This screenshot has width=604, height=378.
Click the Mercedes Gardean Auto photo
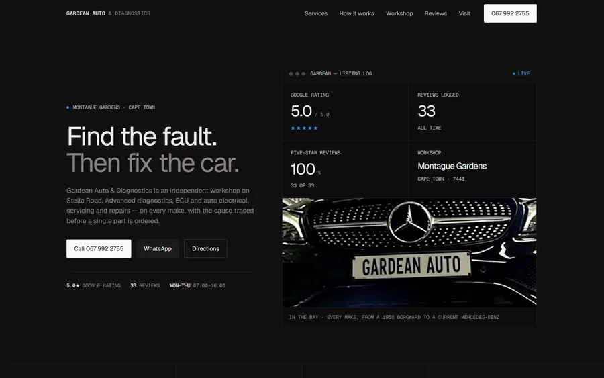pos(409,252)
